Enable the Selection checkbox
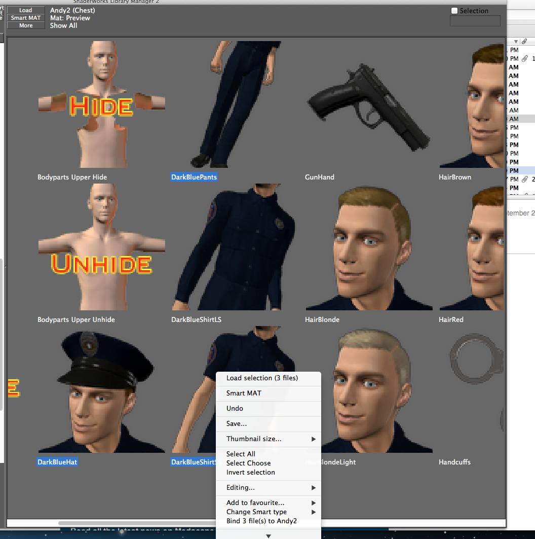The width and height of the screenshot is (535, 539). click(454, 11)
